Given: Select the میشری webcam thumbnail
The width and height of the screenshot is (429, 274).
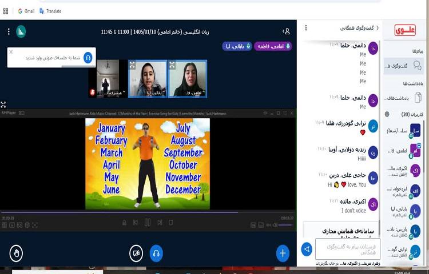Looking at the screenshot, I should click(108, 79).
